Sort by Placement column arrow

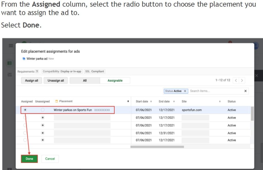coord(128,101)
